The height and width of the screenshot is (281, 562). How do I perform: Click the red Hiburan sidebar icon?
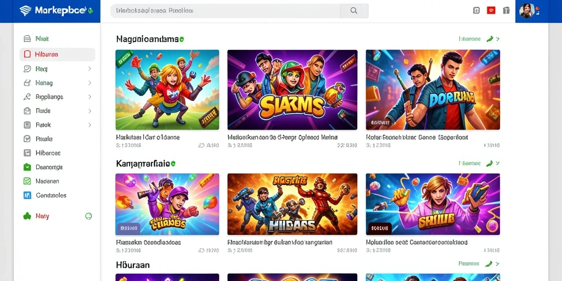(x=27, y=54)
